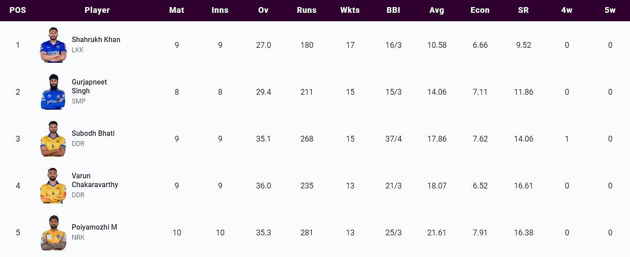This screenshot has width=630, height=257.
Task: Select the BBI column header
Action: pyautogui.click(x=393, y=10)
